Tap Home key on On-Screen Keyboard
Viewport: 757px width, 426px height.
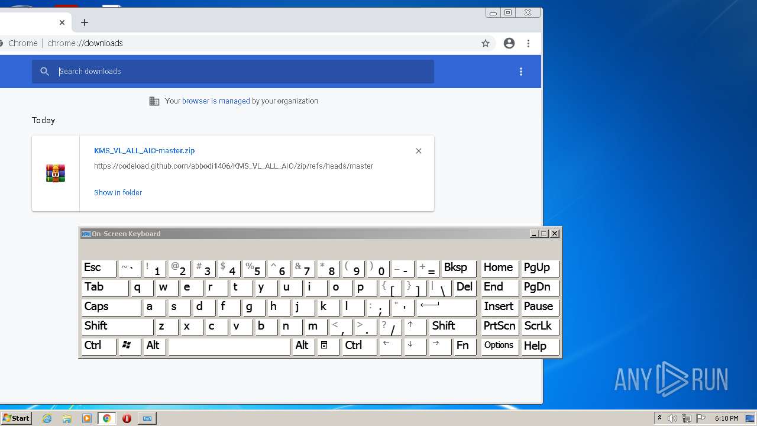pos(500,269)
